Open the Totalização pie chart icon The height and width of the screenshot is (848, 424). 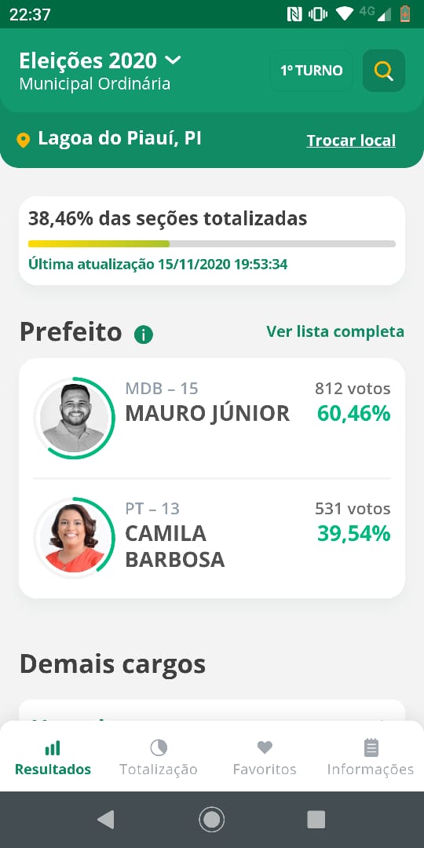tap(159, 748)
